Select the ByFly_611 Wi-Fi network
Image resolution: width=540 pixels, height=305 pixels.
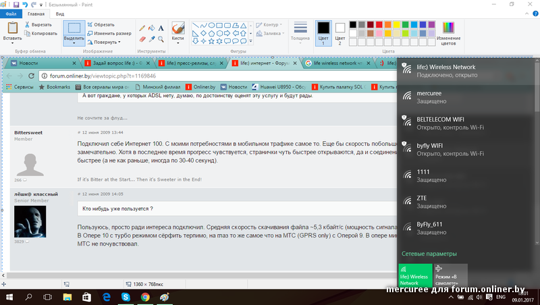click(x=466, y=228)
